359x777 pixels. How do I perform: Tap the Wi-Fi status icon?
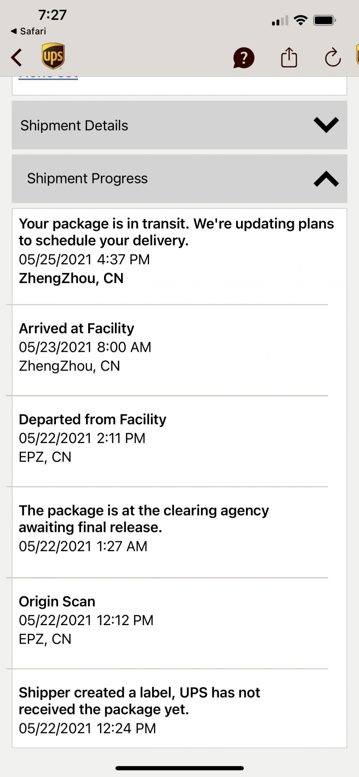point(300,20)
